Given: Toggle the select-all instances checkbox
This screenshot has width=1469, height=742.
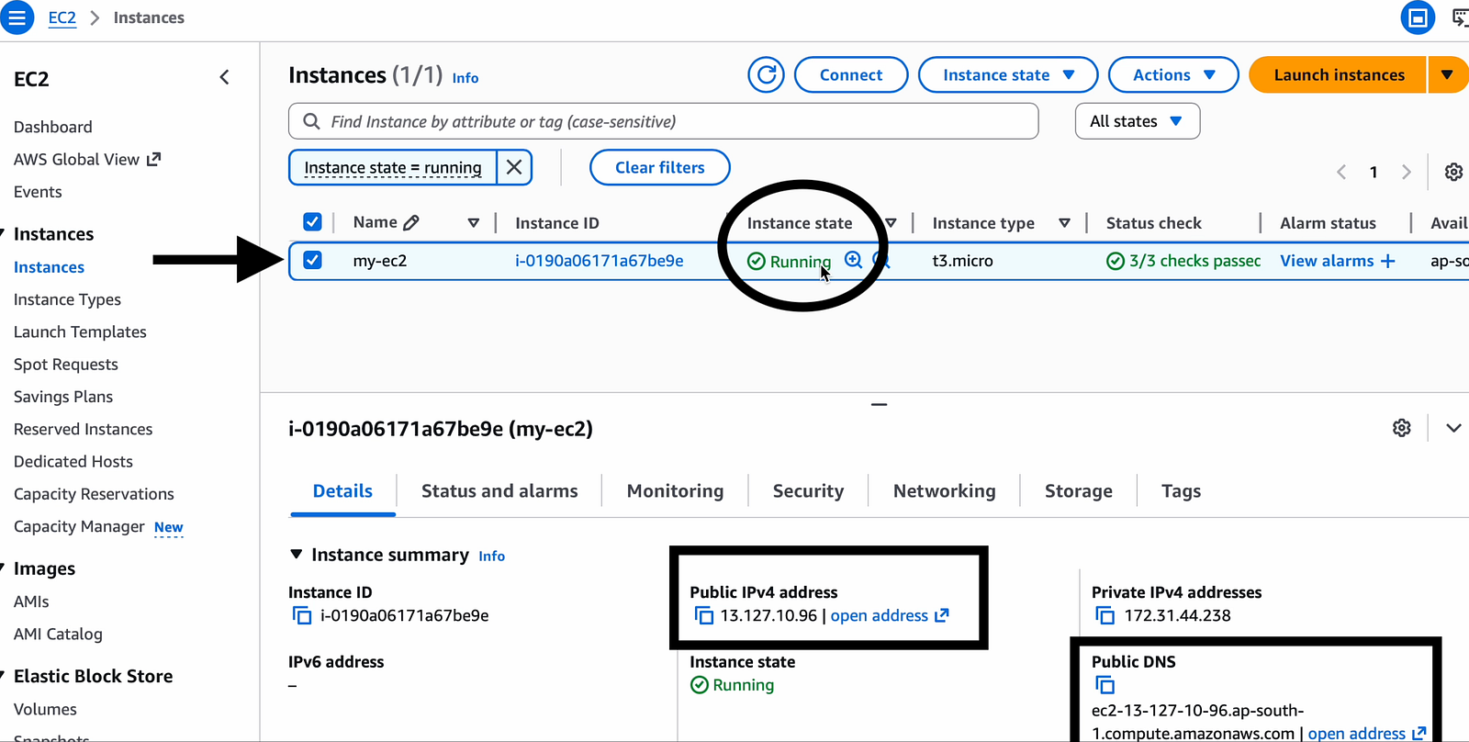Looking at the screenshot, I should pos(312,222).
